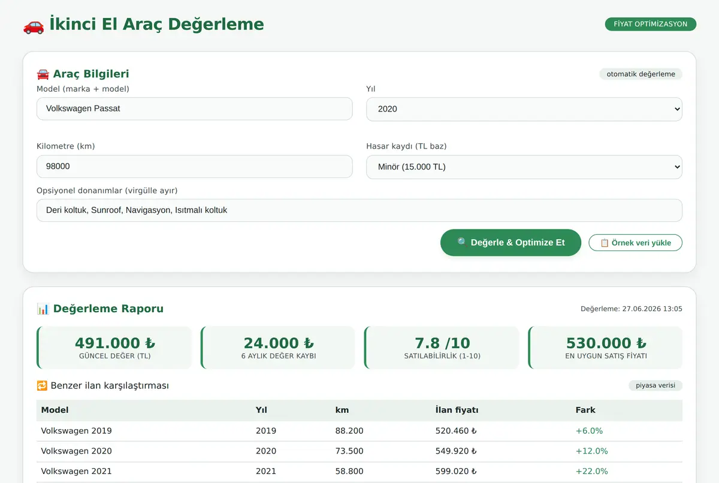Click the Kilometre (km) label
Image resolution: width=719 pixels, height=483 pixels.
[x=66, y=146]
